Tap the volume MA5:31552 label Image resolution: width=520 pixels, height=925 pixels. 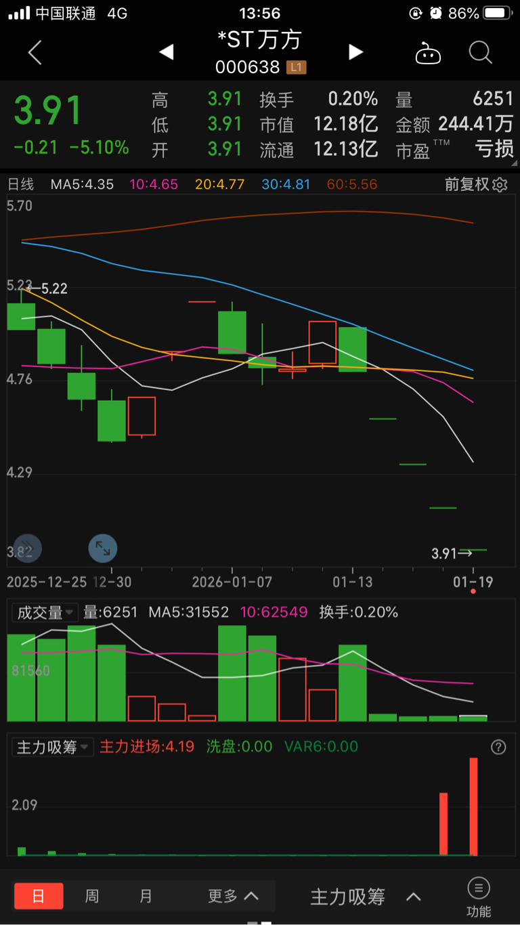tap(188, 612)
